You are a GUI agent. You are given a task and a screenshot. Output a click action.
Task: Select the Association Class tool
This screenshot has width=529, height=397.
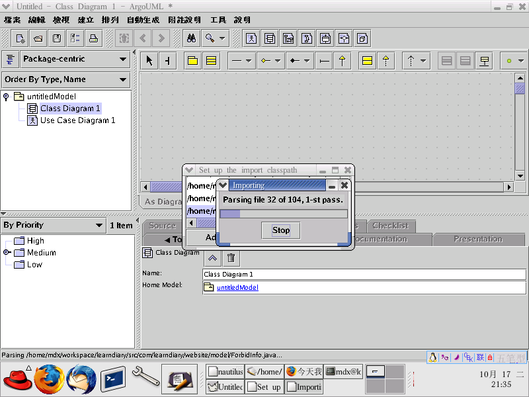484,61
